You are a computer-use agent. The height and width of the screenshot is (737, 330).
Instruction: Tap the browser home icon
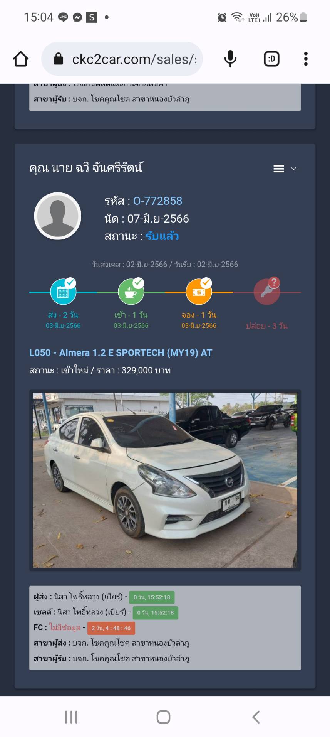pos(21,59)
